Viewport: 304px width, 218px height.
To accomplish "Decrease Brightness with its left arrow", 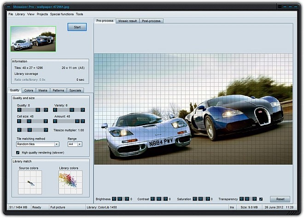I will tap(114, 199).
